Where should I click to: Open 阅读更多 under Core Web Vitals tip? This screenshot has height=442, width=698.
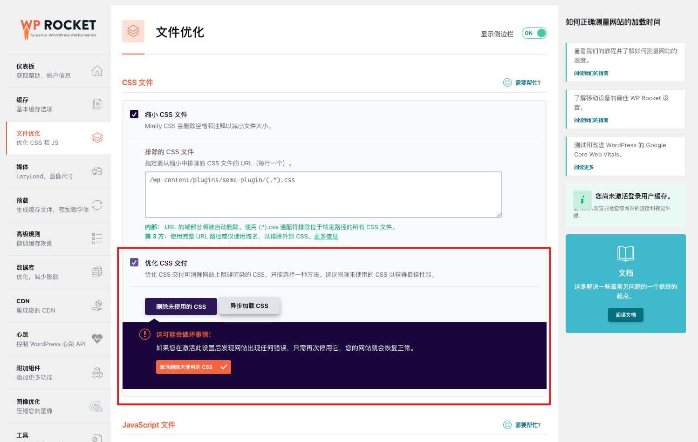pyautogui.click(x=584, y=167)
